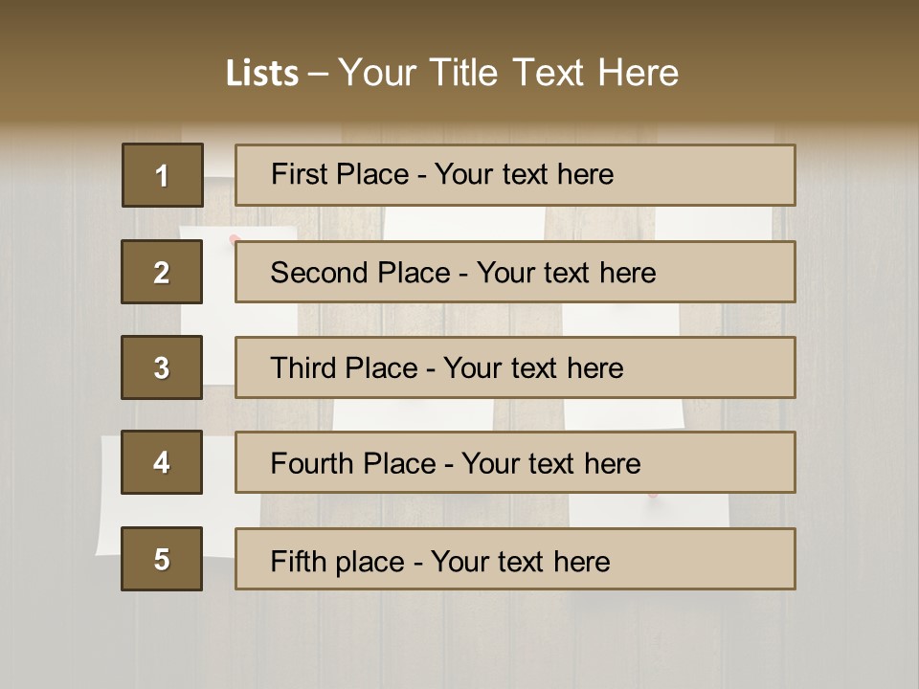Click the word Fourth in list

(x=312, y=463)
